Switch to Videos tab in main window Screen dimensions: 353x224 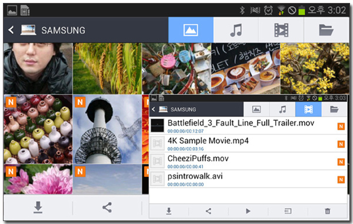281,30
